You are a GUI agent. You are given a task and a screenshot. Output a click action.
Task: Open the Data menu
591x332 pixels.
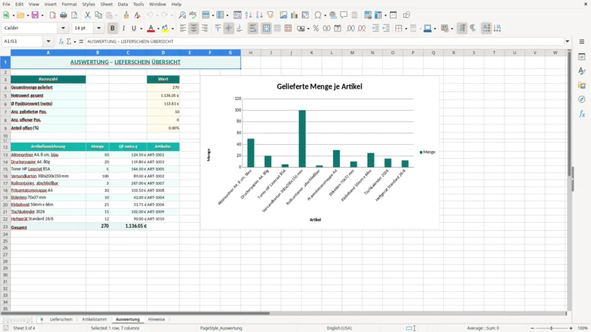click(x=122, y=4)
